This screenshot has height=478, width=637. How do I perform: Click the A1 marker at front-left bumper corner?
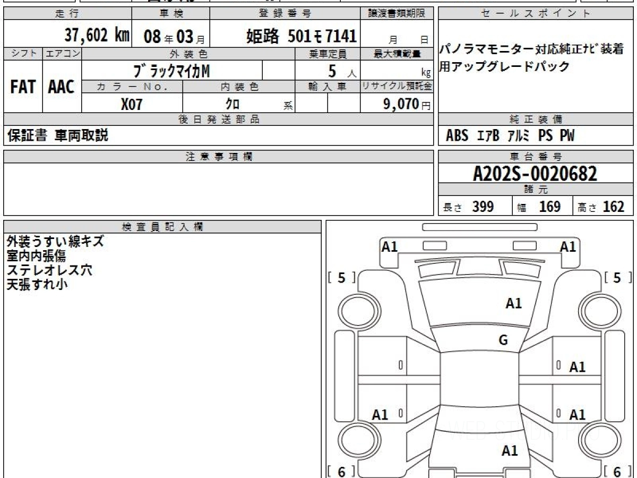pos(390,246)
